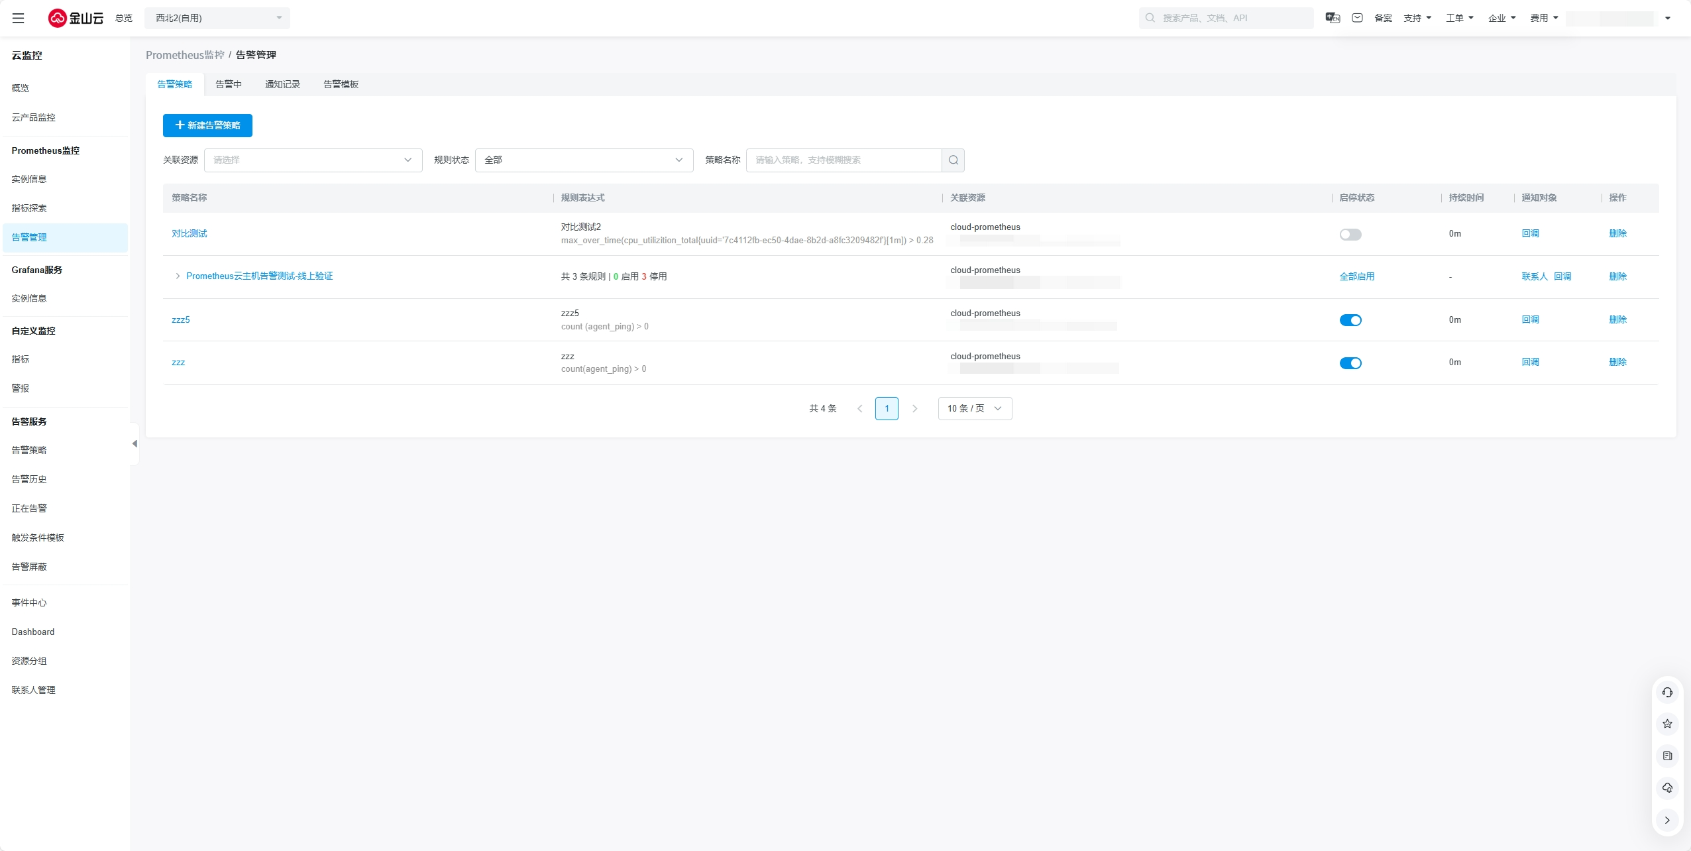This screenshot has height=851, width=1691.
Task: Click the cloud floating sidebar icon
Action: pos(1667,788)
